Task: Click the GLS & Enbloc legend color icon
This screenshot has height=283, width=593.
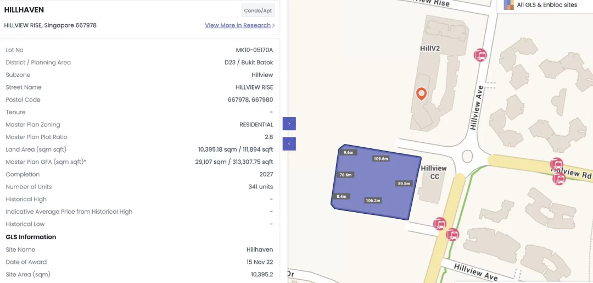Action: coord(508,5)
